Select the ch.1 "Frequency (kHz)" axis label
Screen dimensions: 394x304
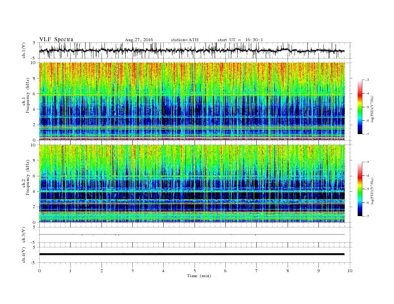pyautogui.click(x=27, y=95)
